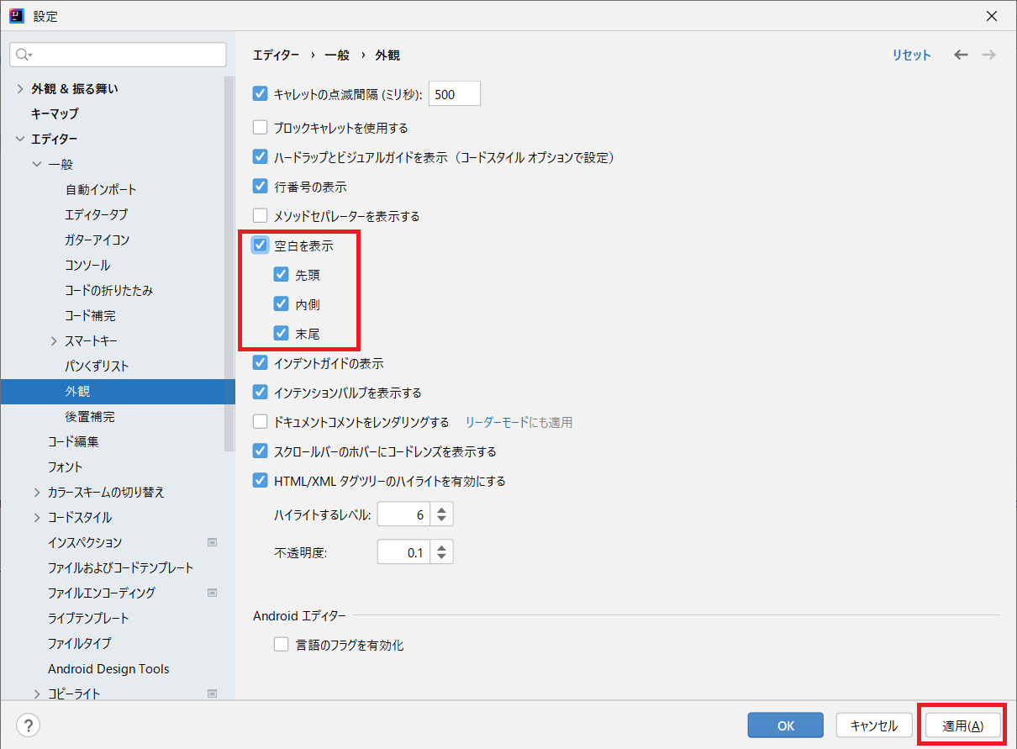Select パンくずリスト in settings tree

click(97, 366)
